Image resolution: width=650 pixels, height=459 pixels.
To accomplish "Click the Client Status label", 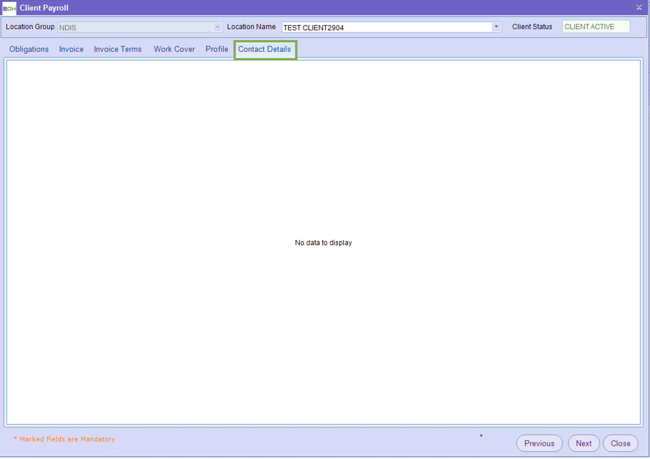I will tap(532, 27).
